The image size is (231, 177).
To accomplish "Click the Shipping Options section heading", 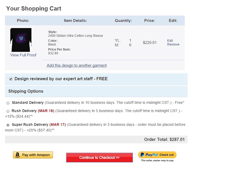I will pyautogui.click(x=26, y=91).
